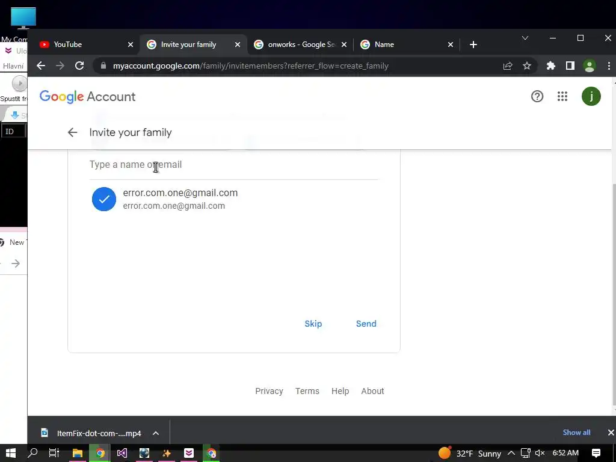The width and height of the screenshot is (616, 462).
Task: Click the Chrome profile avatar in toolbar
Action: point(590,66)
